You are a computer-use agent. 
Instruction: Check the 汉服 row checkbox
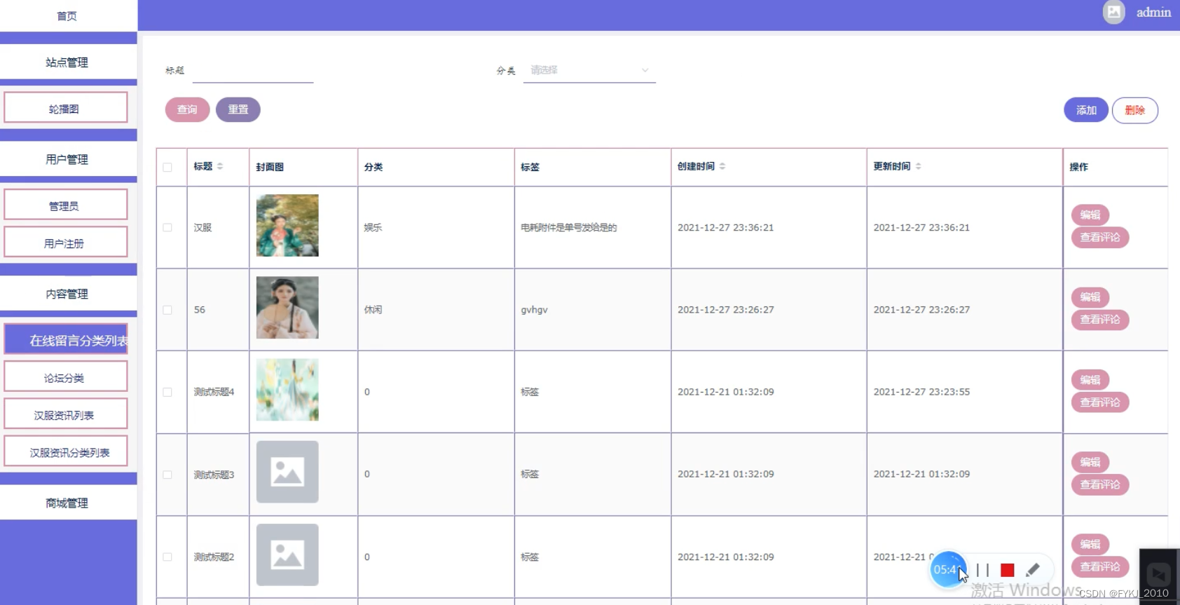point(167,227)
